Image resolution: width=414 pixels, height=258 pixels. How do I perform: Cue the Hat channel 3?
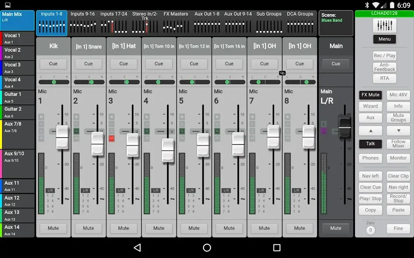tap(124, 64)
